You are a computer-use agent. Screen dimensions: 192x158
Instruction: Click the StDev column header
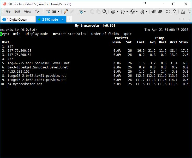184,42
